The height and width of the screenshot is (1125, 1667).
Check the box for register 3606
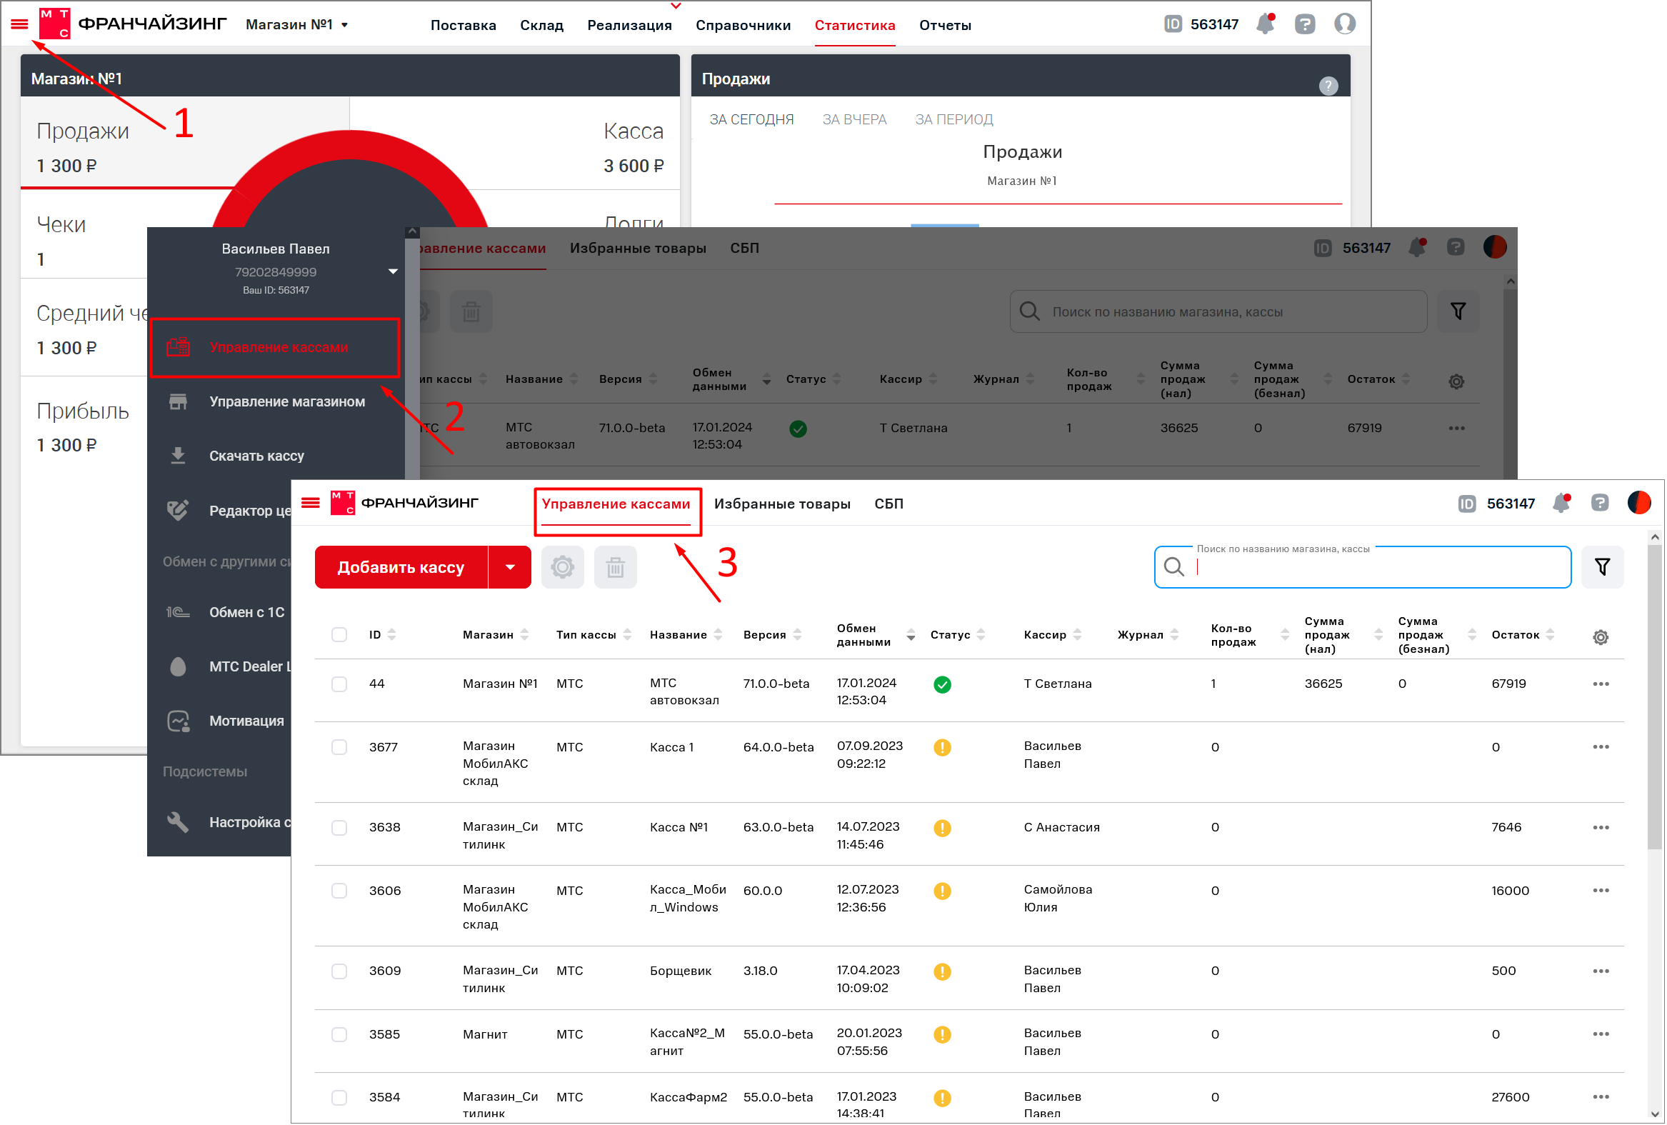[340, 892]
